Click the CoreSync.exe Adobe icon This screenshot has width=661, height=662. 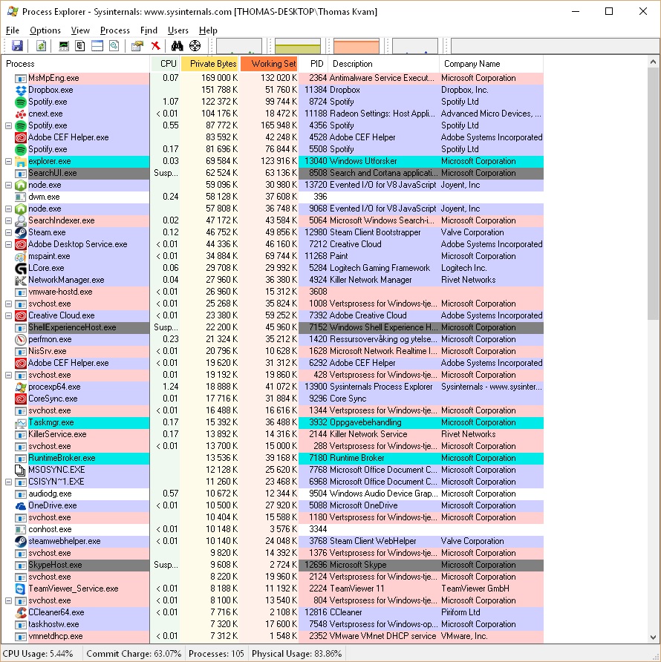[21, 398]
